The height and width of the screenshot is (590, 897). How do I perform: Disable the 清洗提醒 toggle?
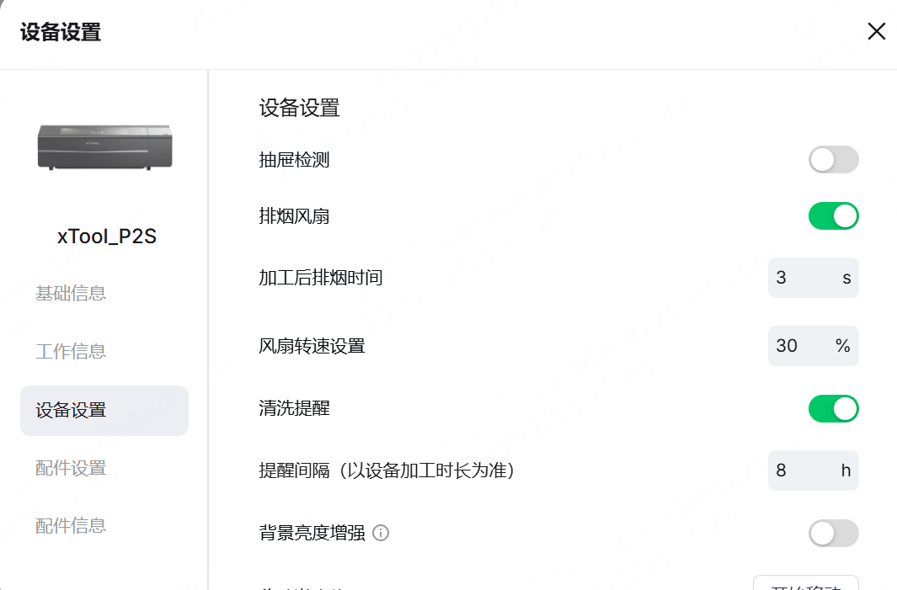click(x=833, y=409)
